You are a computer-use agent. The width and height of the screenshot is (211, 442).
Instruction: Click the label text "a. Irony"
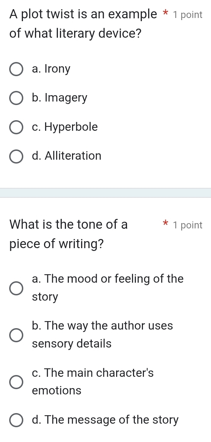click(50, 69)
